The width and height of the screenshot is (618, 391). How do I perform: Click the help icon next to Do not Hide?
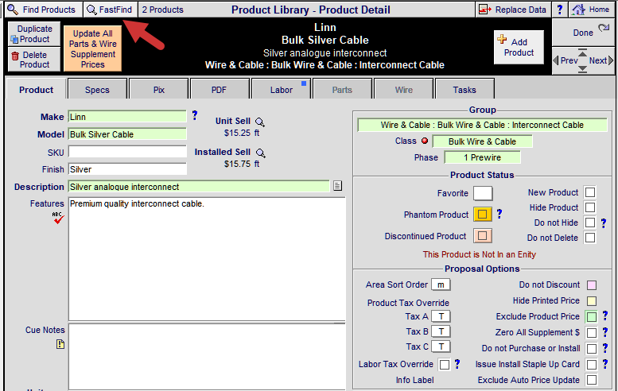click(x=604, y=223)
